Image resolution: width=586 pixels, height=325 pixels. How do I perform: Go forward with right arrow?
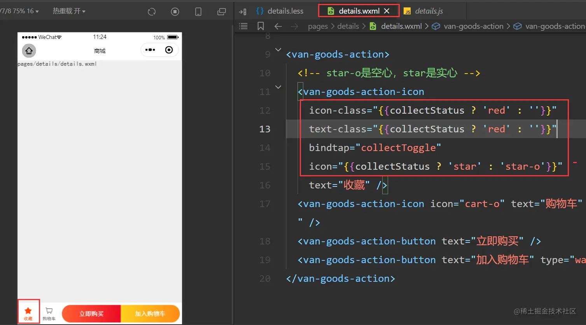pos(295,26)
